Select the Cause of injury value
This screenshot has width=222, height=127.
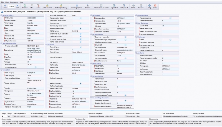tap(36, 83)
